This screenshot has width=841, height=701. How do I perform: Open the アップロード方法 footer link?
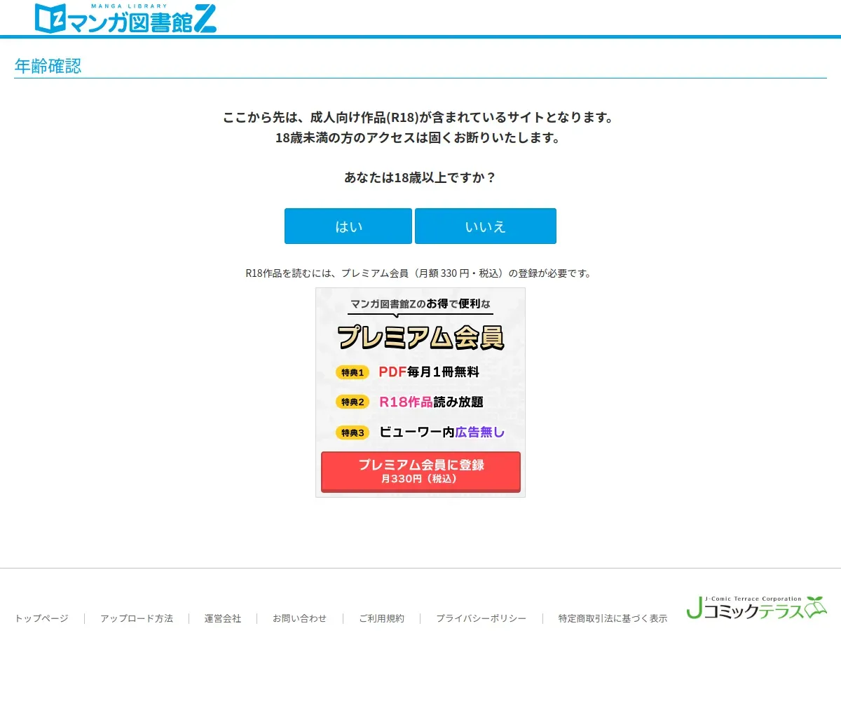point(137,618)
